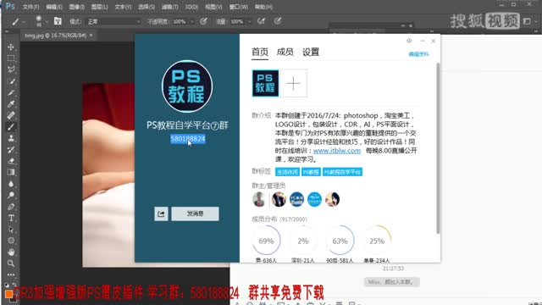Select the Eraser tool
This screenshot has height=305, width=542.
point(11,161)
